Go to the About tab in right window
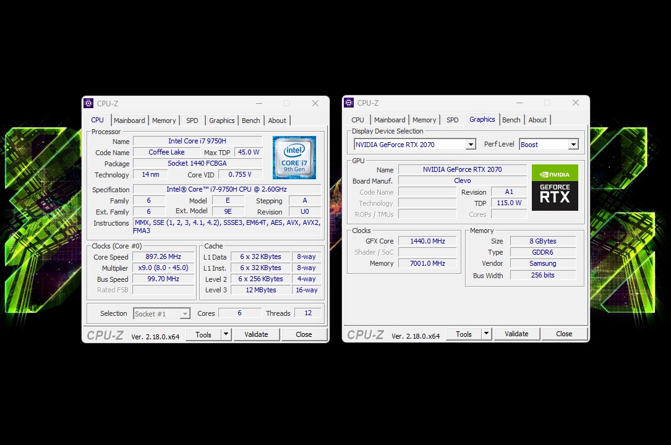Viewport: 671px width, 445px height. (537, 120)
